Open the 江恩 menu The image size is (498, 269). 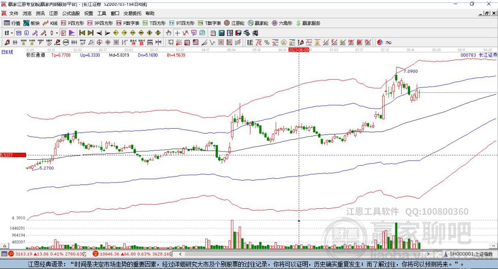(53, 13)
